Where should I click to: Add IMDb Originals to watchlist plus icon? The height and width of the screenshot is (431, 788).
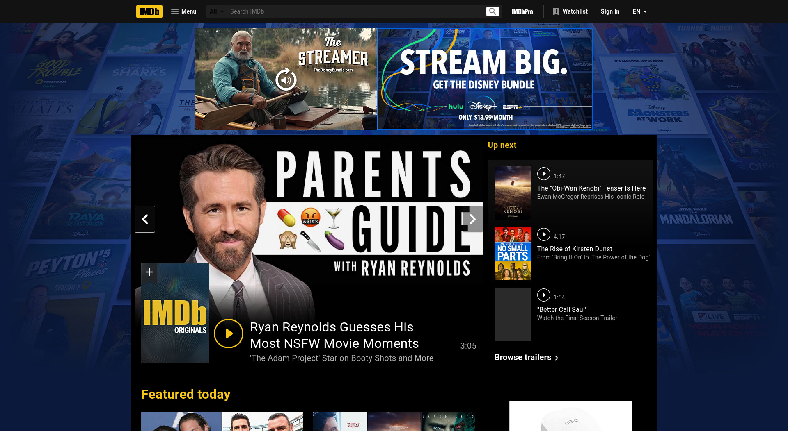coord(149,272)
